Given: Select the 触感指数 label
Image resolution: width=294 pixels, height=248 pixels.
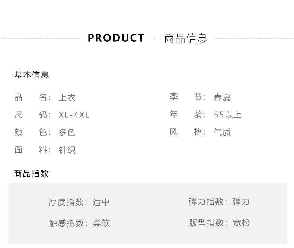Looking at the screenshot, I should [x=66, y=223].
